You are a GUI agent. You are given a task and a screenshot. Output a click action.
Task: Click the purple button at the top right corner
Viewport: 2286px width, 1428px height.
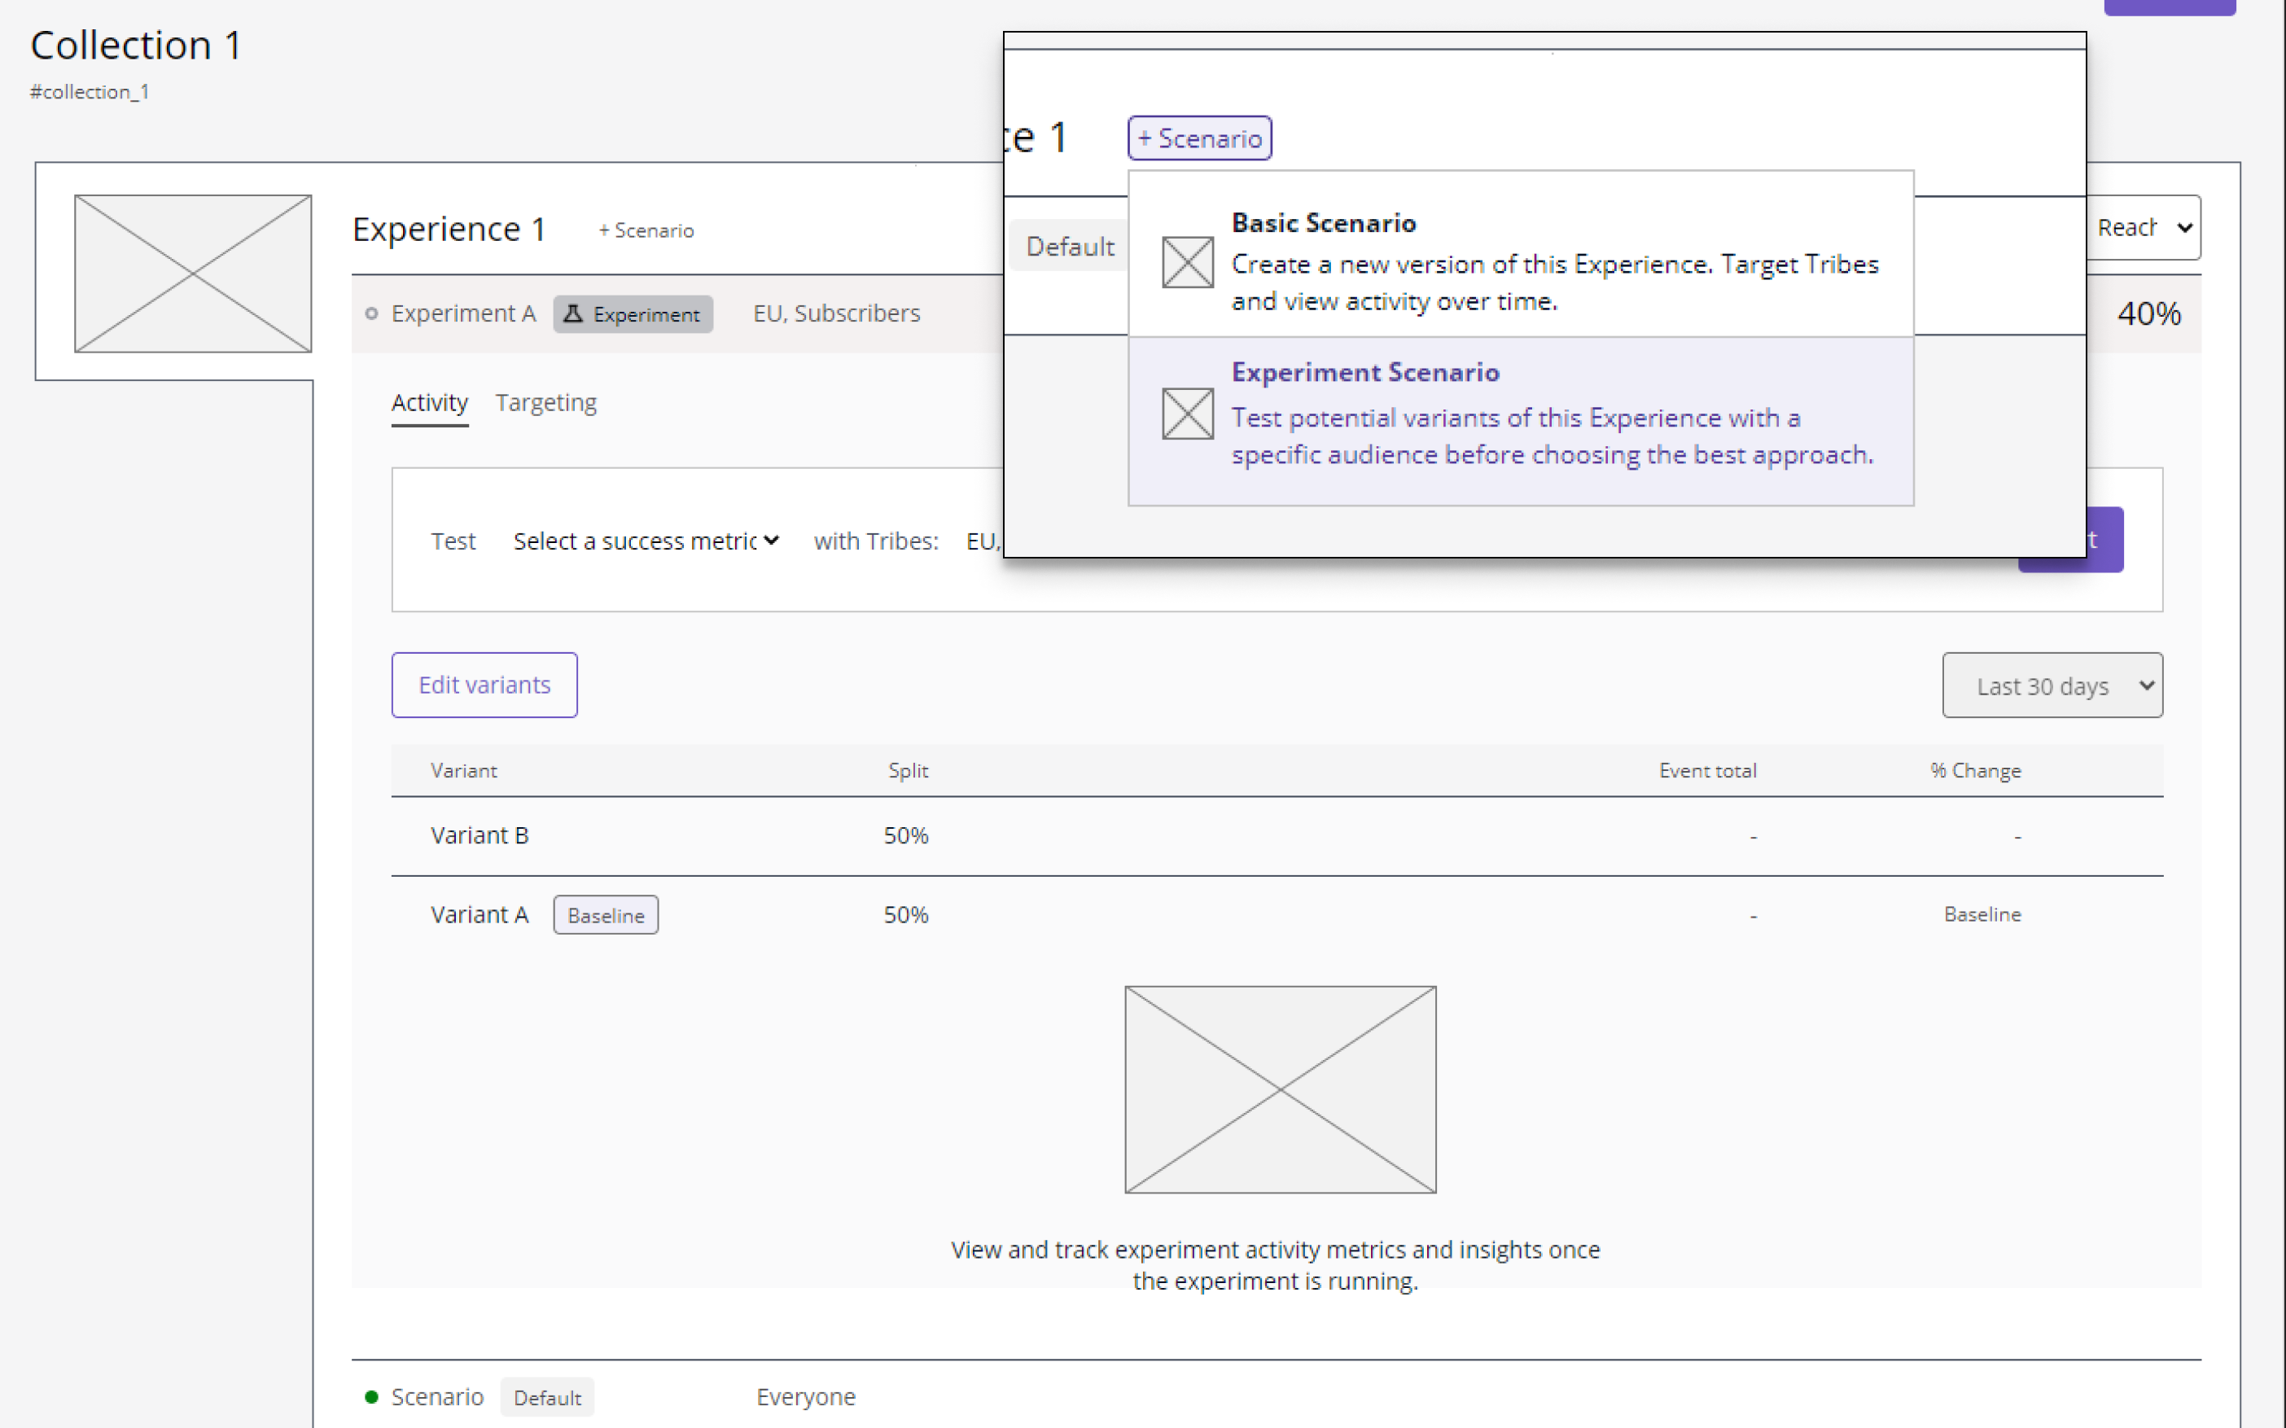2169,6
